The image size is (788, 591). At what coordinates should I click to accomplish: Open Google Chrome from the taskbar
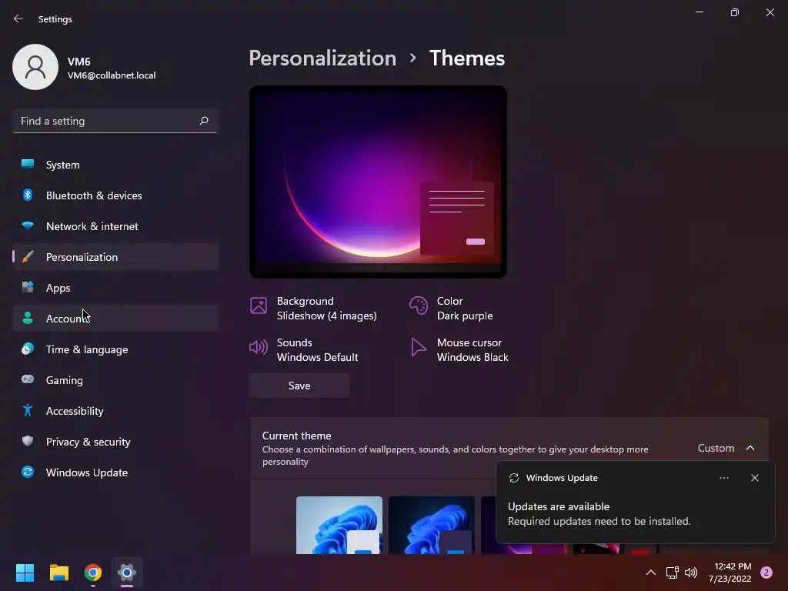(92, 573)
